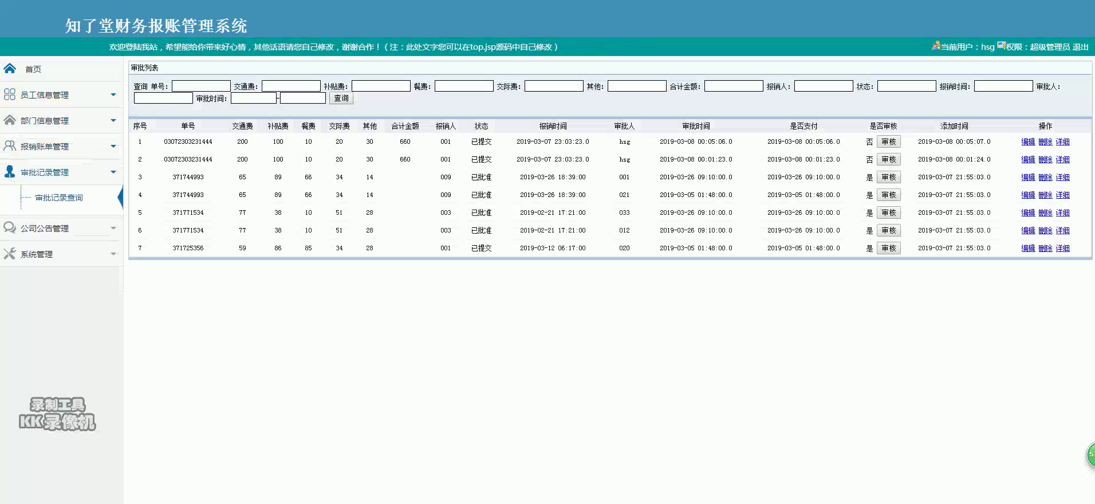Click 编辑 link in row 7

tap(1028, 248)
